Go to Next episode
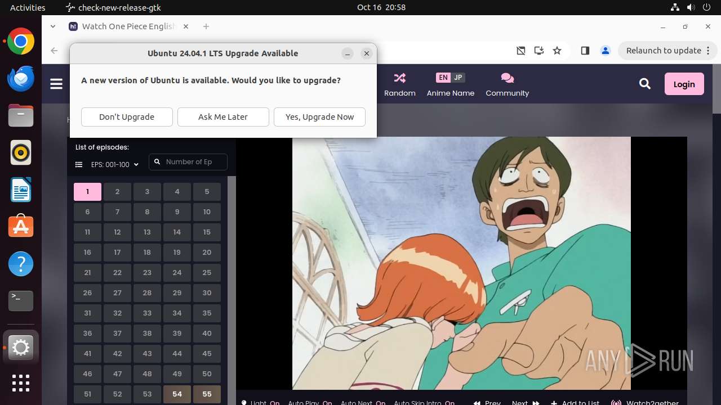721x405 pixels. point(526,403)
